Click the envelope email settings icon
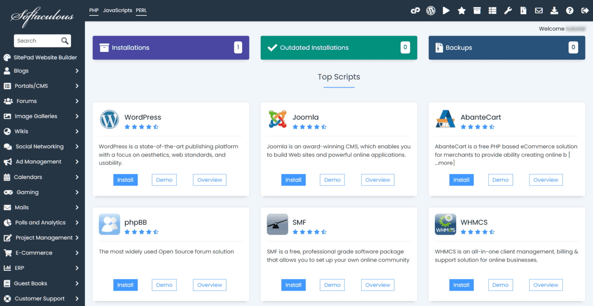 coord(539,10)
